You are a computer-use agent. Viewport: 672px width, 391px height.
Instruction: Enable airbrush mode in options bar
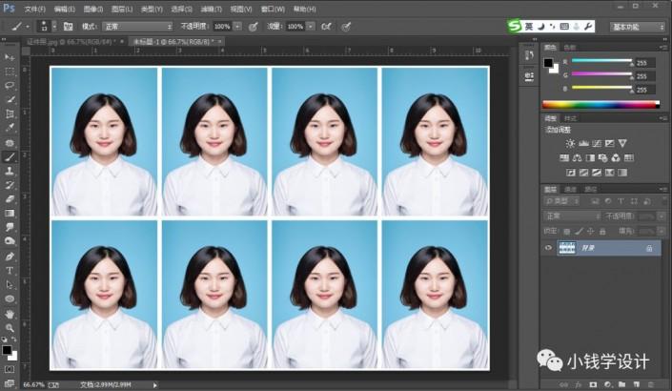[326, 27]
